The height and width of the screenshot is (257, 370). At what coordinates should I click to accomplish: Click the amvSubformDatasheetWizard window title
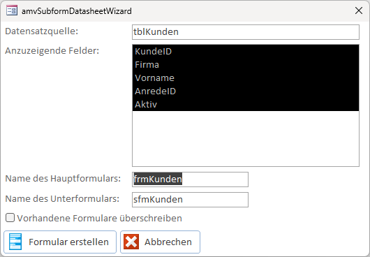(x=77, y=11)
